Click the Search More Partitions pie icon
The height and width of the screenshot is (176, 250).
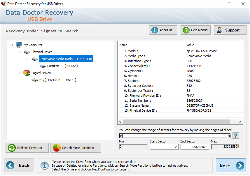pyautogui.click(x=57, y=148)
